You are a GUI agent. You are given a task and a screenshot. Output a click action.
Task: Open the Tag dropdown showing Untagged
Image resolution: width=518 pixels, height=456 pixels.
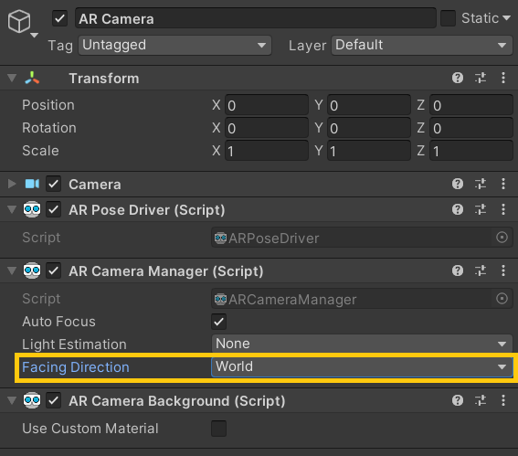[x=175, y=46]
